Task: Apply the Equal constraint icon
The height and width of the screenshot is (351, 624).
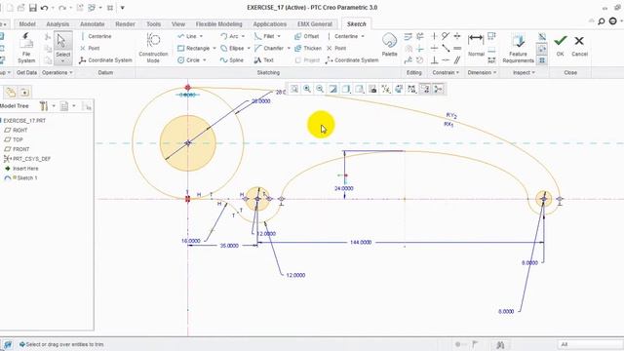Action: click(457, 48)
